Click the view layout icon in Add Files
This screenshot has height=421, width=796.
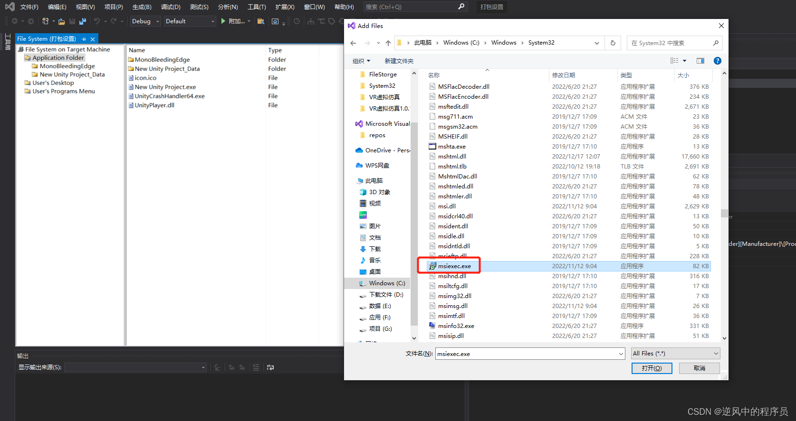coord(674,61)
